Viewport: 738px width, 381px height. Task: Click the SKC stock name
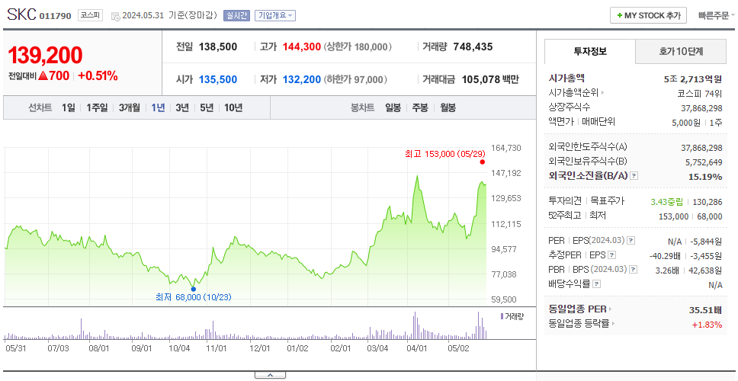(21, 14)
